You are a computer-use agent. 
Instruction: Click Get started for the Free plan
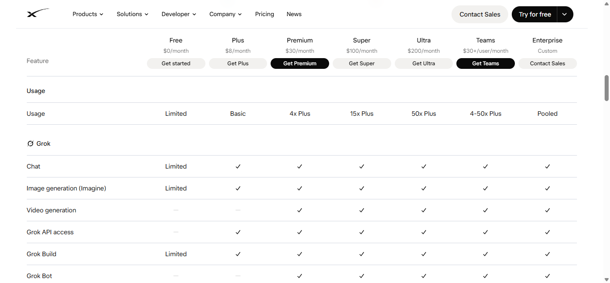coord(176,63)
